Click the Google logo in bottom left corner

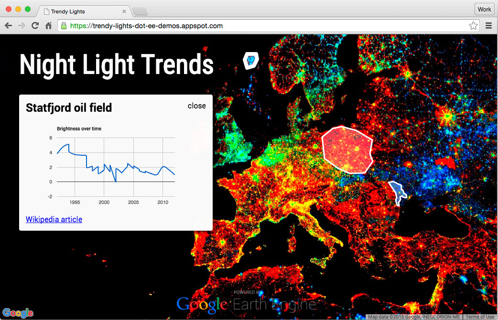click(18, 312)
